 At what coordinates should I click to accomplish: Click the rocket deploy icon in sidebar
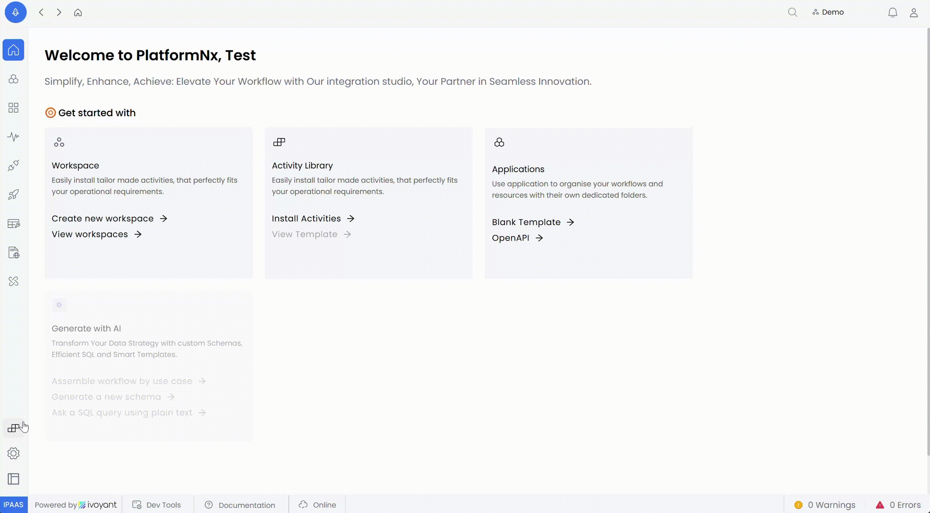click(x=13, y=195)
